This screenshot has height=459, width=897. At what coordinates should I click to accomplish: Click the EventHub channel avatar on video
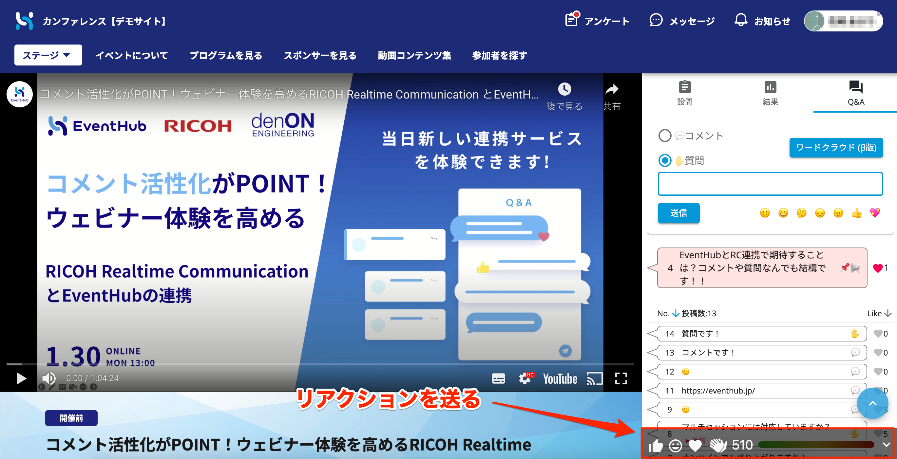pos(20,94)
